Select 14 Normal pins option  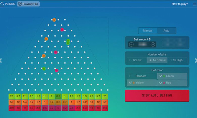coord(157,60)
